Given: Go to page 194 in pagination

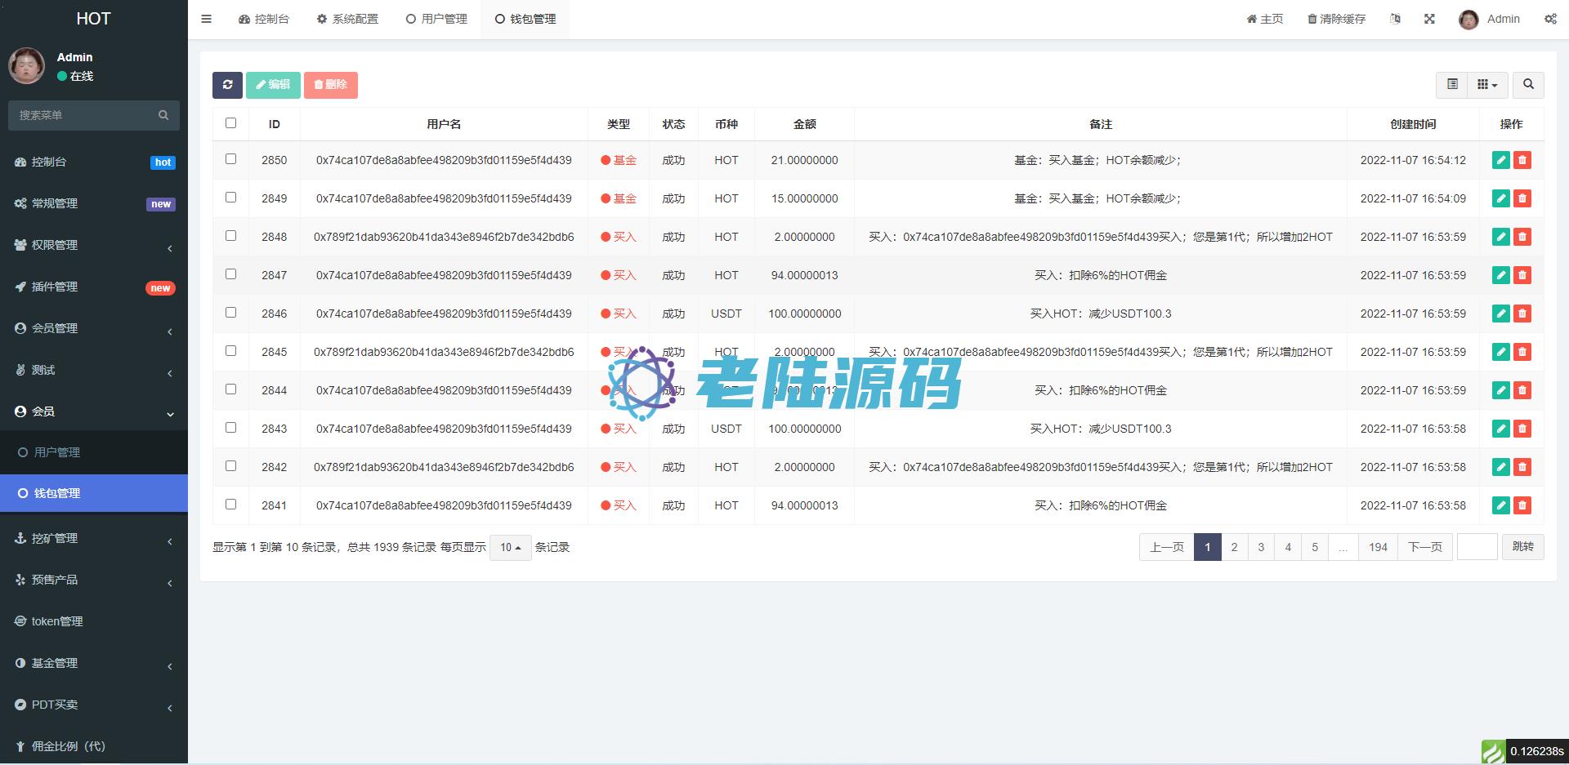Looking at the screenshot, I should point(1378,547).
